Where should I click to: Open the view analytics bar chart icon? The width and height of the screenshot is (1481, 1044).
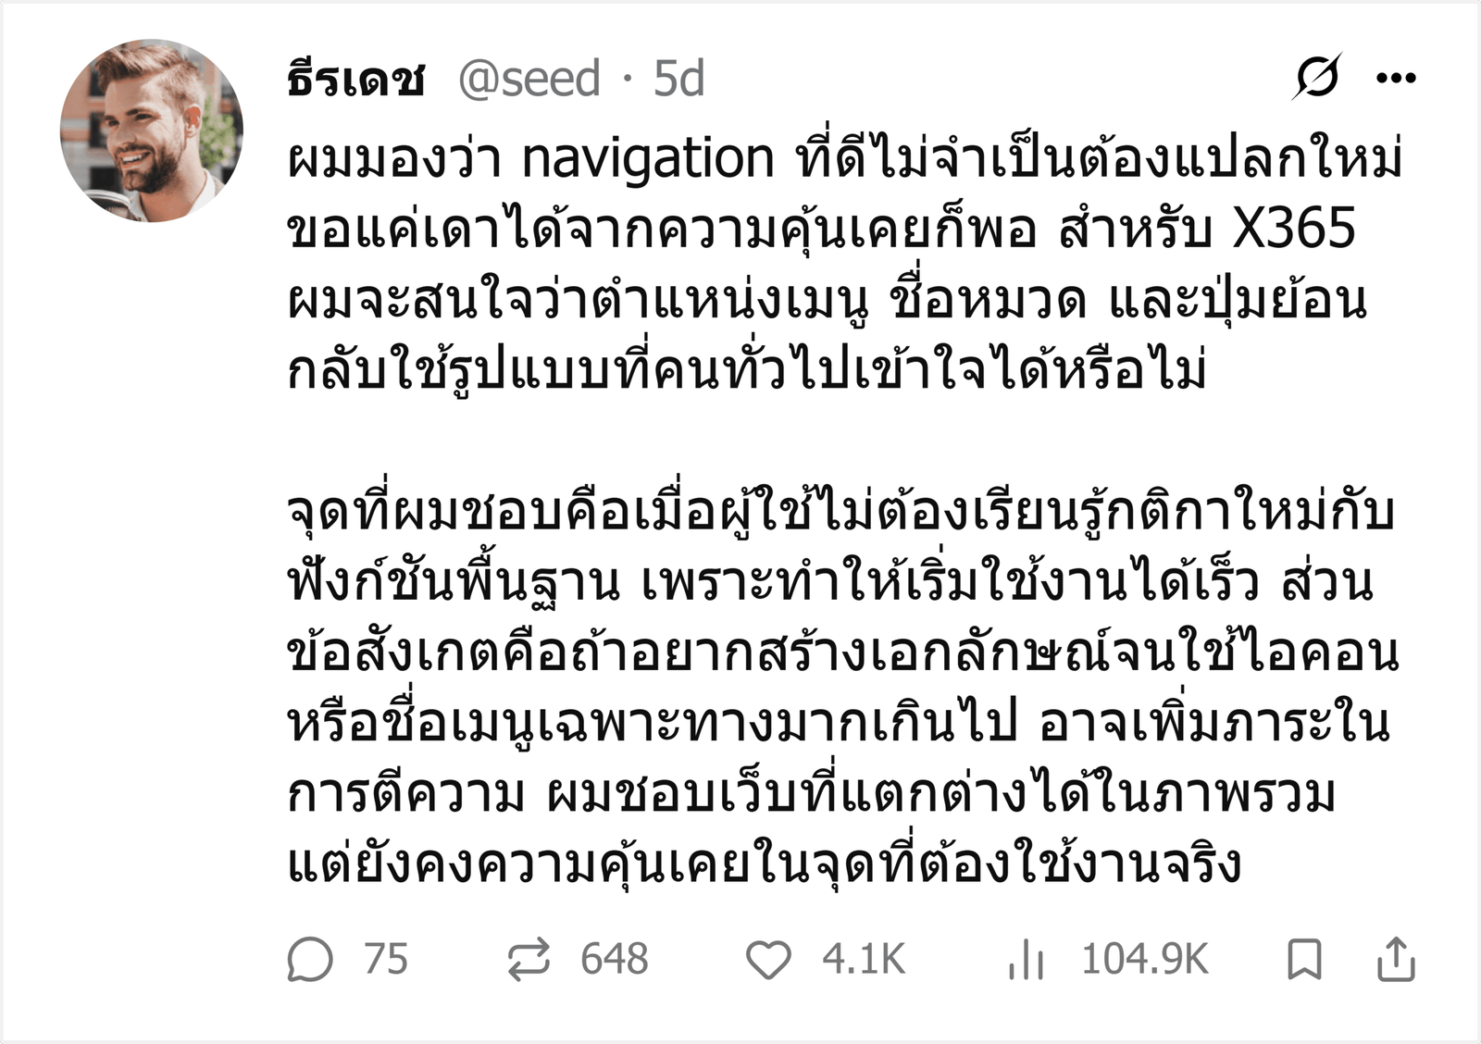pyautogui.click(x=1027, y=959)
